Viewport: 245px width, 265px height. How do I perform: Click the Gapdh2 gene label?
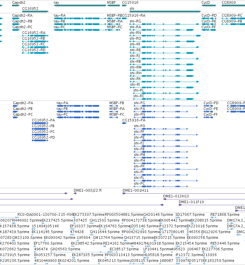pyautogui.click(x=19, y=3)
